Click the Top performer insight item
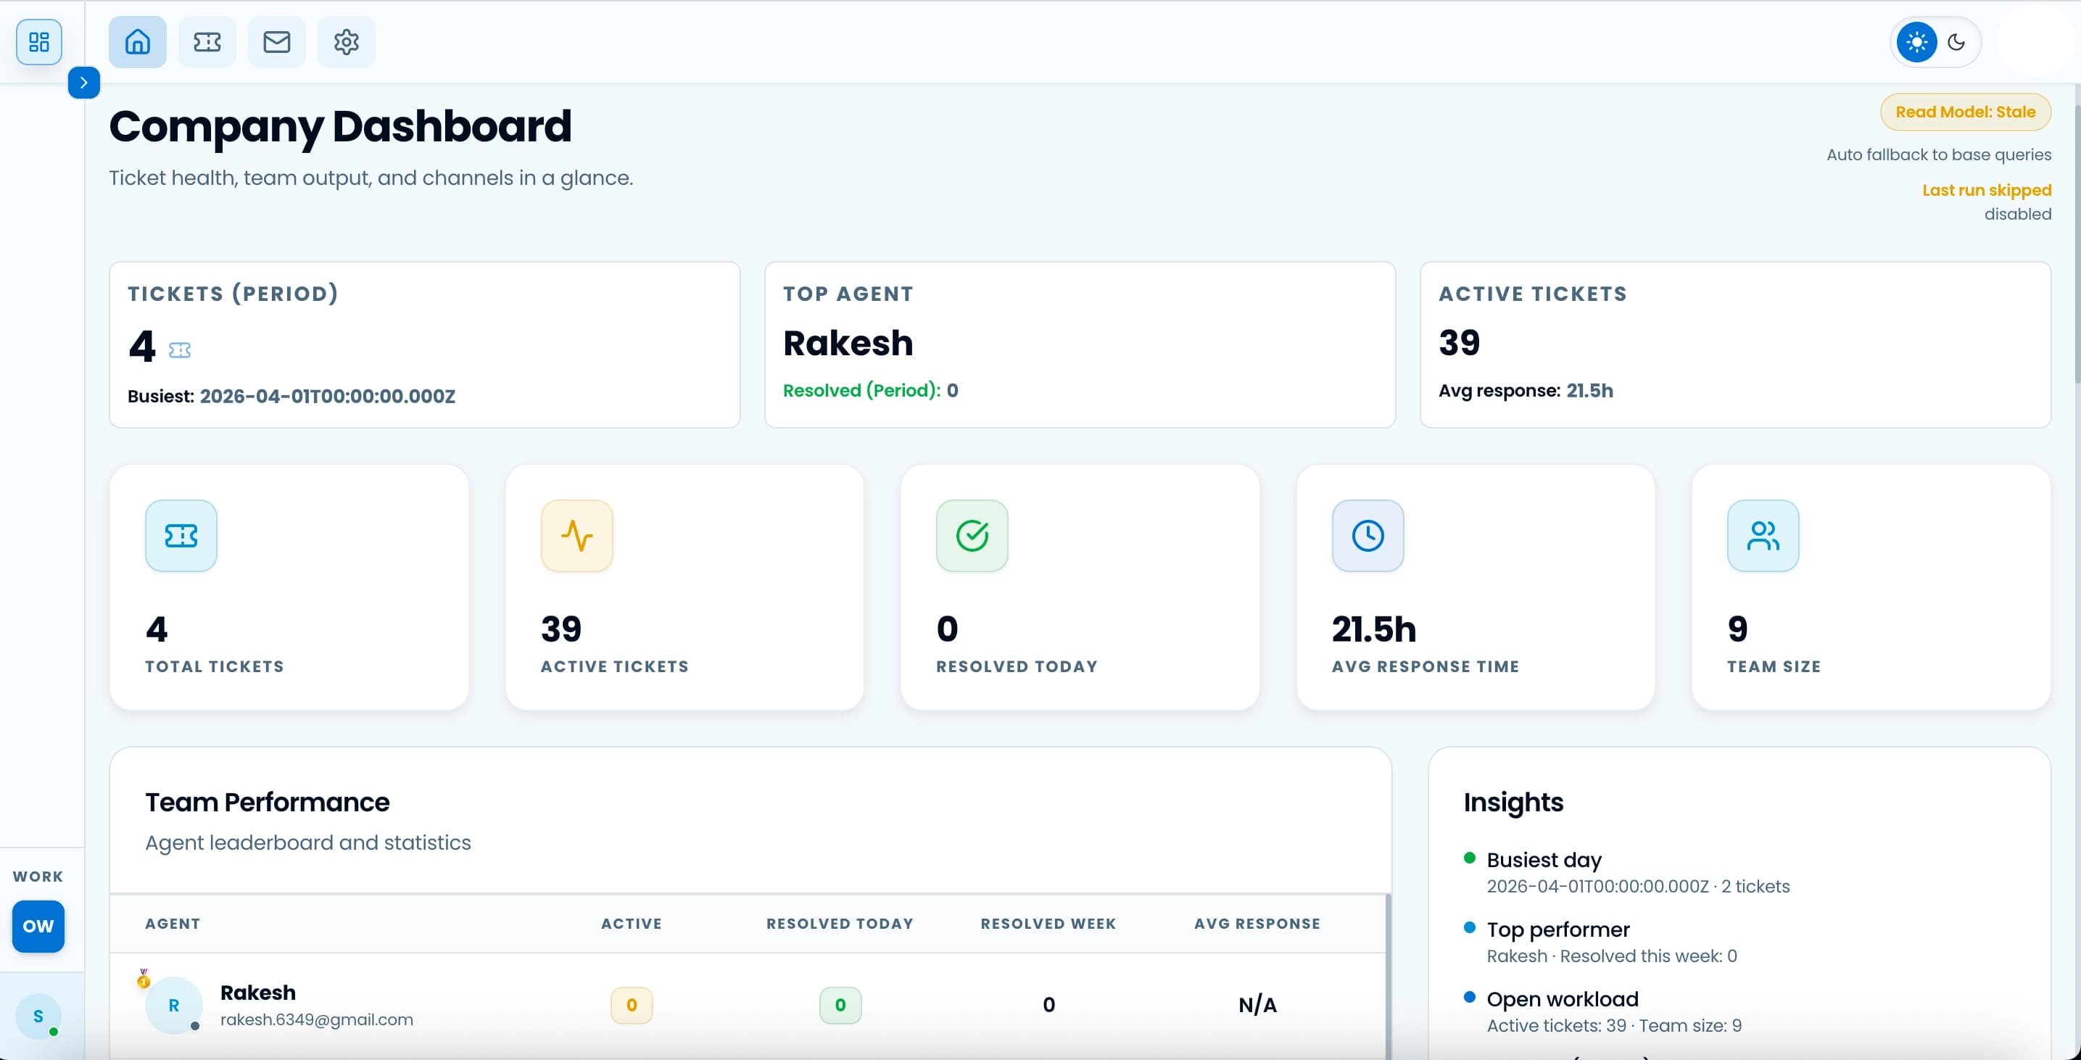 1600,942
